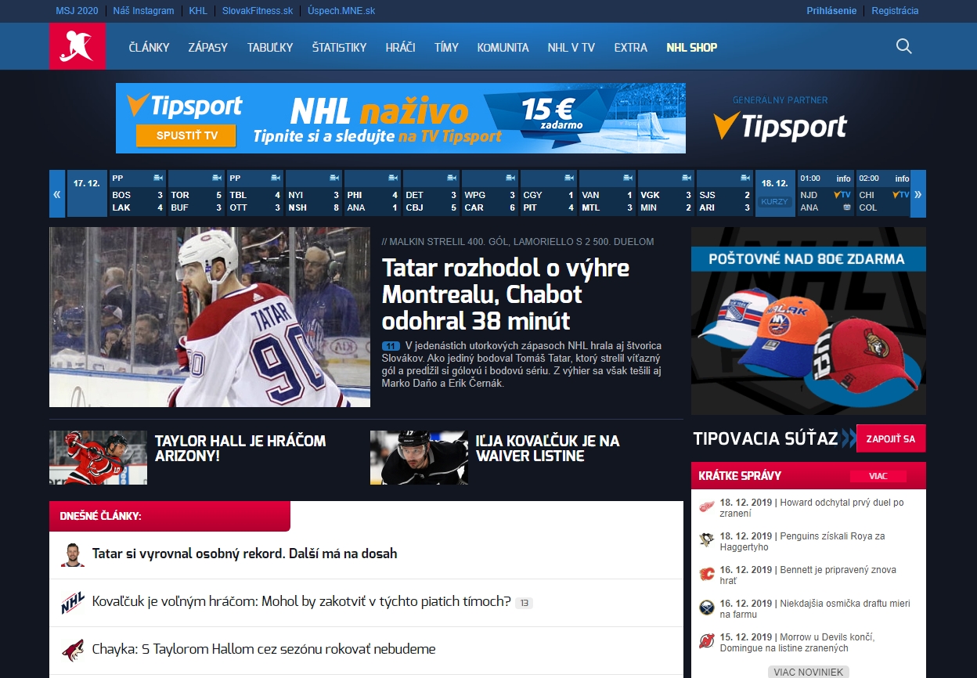This screenshot has width=977, height=678.
Task: Click VIAC NOVINIEK button
Action: (x=808, y=672)
